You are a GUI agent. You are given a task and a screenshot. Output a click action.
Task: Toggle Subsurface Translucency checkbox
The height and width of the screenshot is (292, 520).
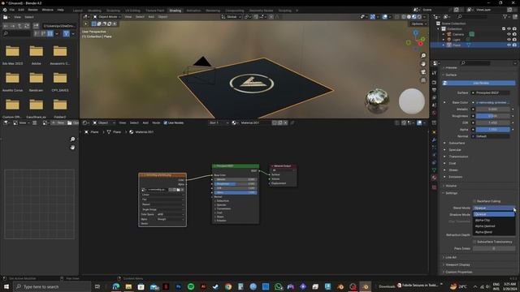pyautogui.click(x=474, y=242)
